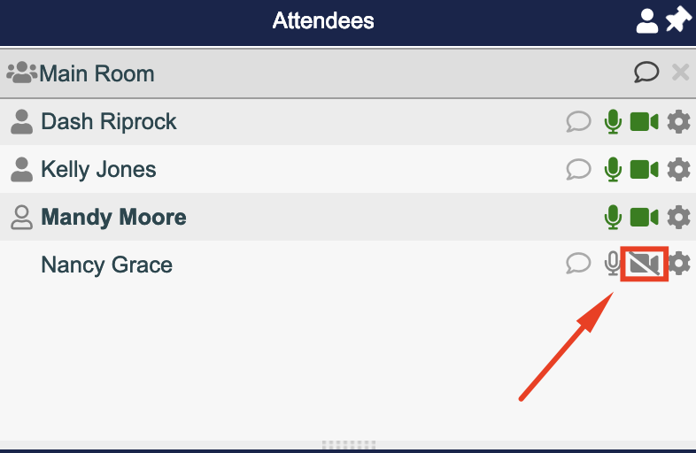Open chat with Dash Riprock
The image size is (696, 453).
pyautogui.click(x=578, y=121)
